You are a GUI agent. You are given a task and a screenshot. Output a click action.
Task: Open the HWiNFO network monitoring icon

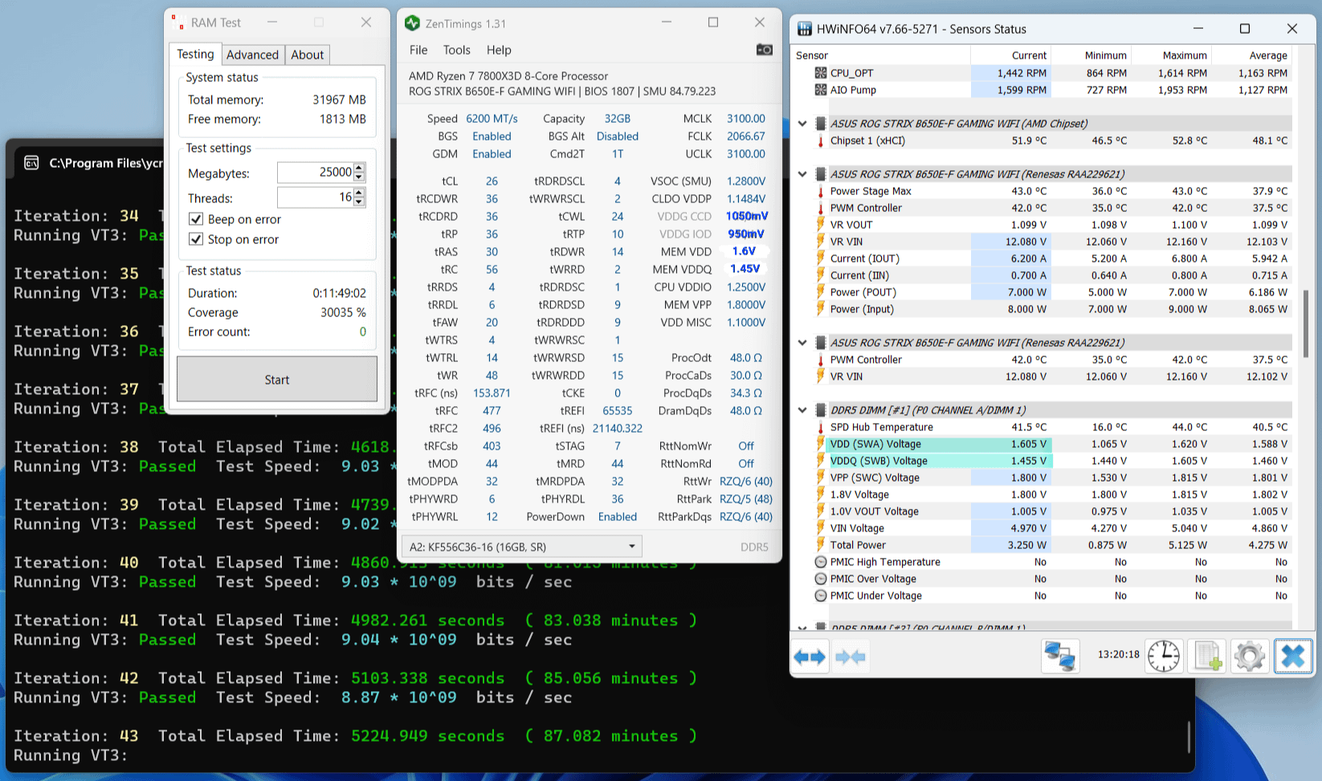point(1059,657)
